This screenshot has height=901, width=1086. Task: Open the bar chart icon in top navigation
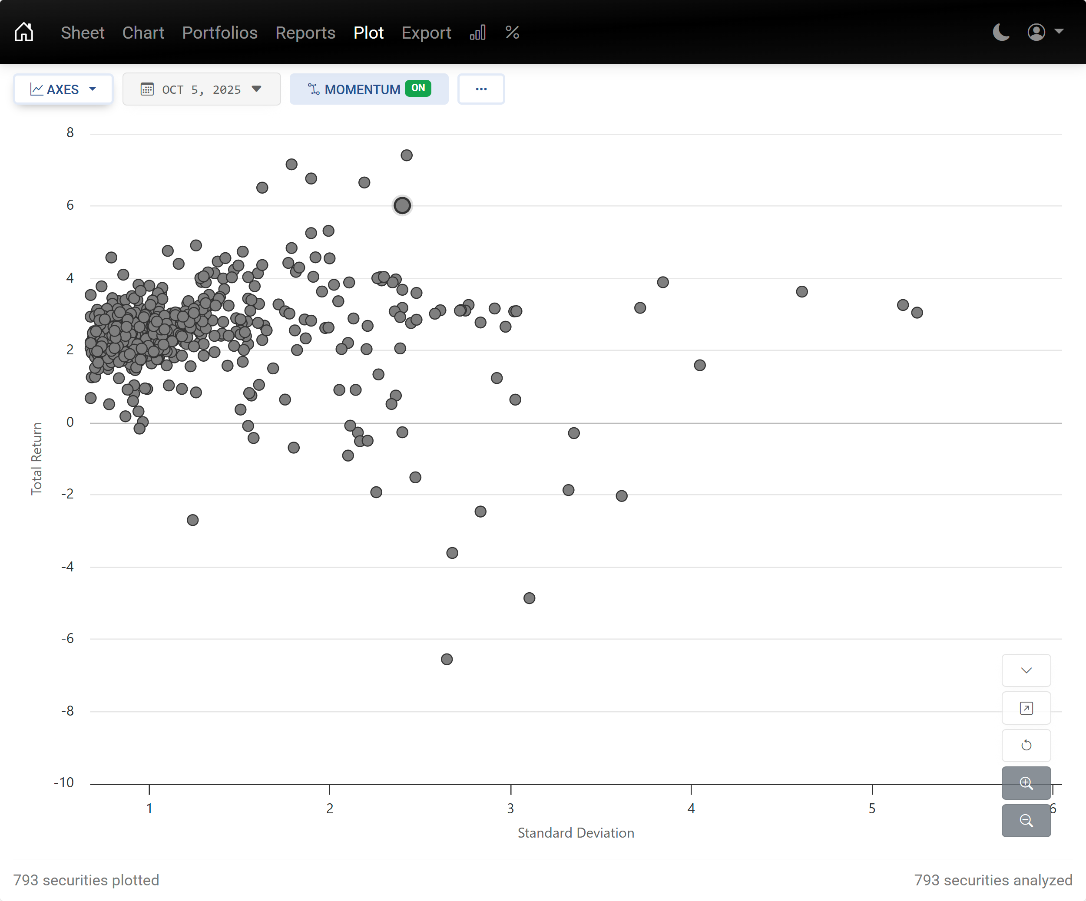[x=477, y=32]
